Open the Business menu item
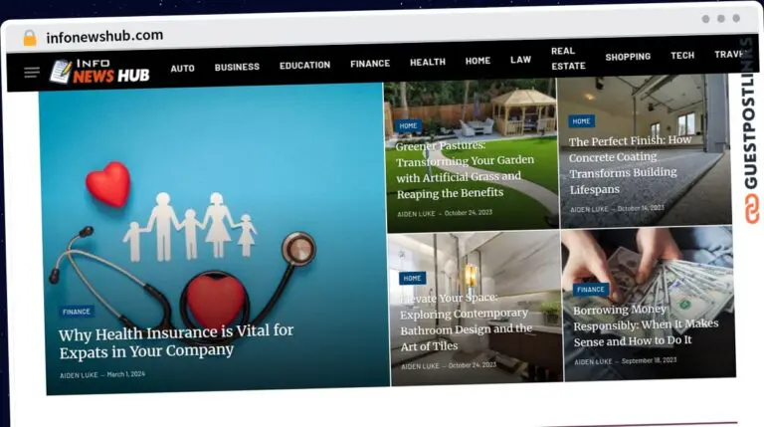 pos(237,67)
